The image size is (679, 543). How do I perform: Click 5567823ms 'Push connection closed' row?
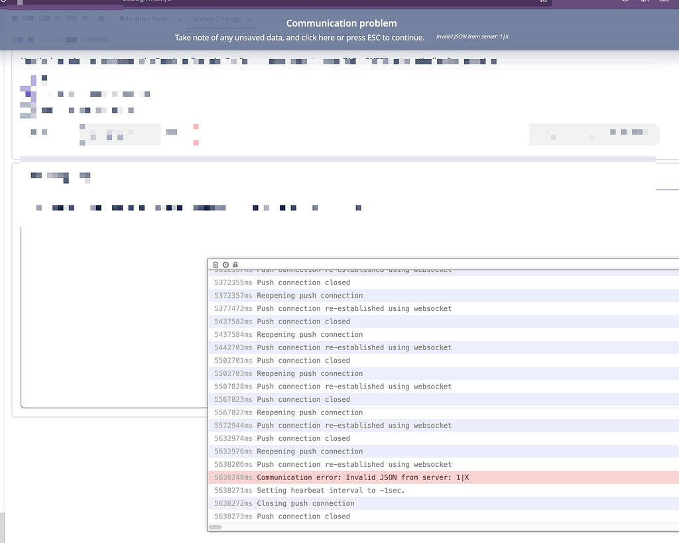444,399
